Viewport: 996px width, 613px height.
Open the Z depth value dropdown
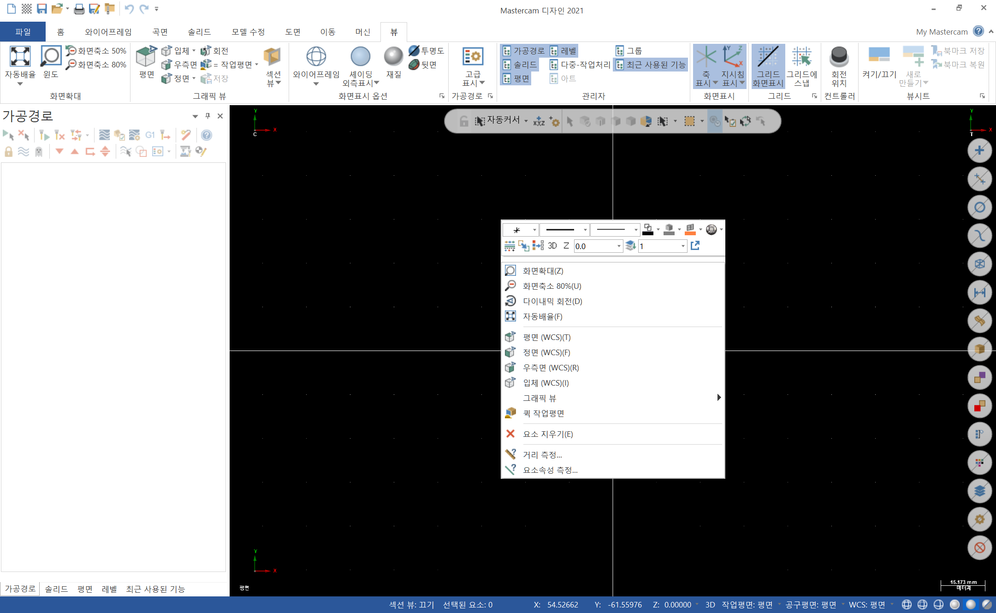click(x=619, y=246)
